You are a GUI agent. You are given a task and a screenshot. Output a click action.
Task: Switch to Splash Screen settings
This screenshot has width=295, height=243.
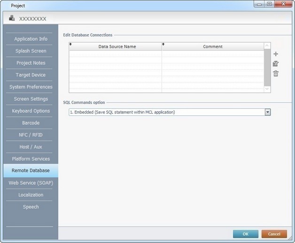31,51
